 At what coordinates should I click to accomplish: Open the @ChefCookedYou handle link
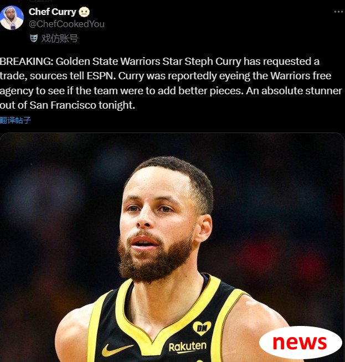[66, 24]
